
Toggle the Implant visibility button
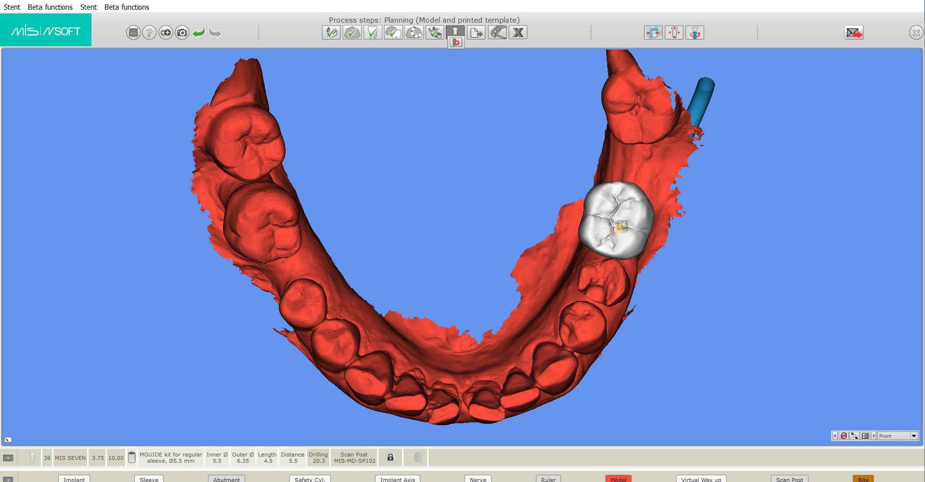(74, 479)
